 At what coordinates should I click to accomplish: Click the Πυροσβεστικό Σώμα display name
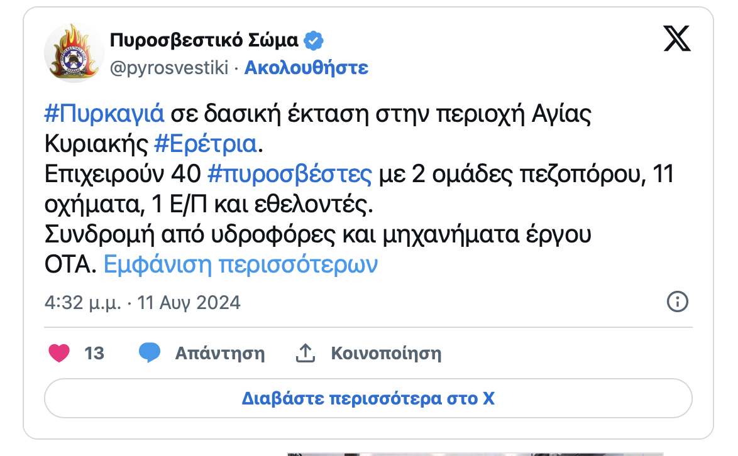pos(204,41)
